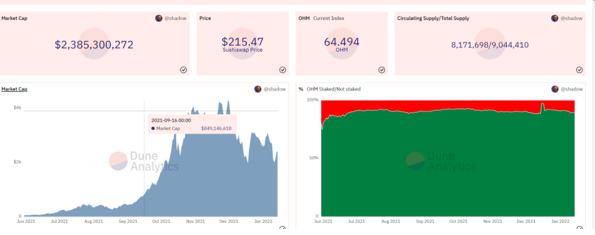
Task: Open @shadow profile link on Market Cap card
Action: tap(176, 18)
